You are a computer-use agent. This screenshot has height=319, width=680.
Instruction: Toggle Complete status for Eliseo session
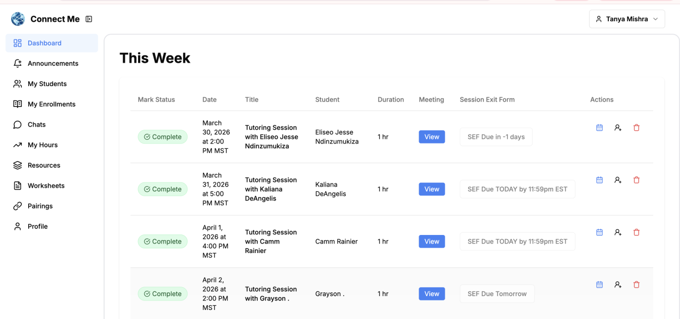tap(163, 137)
